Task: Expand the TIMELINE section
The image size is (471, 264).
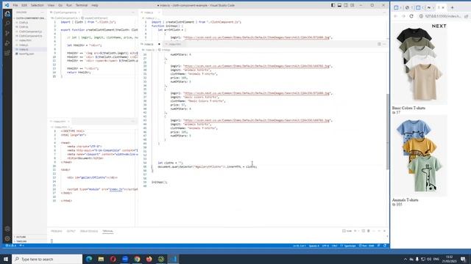Action: pos(30,241)
